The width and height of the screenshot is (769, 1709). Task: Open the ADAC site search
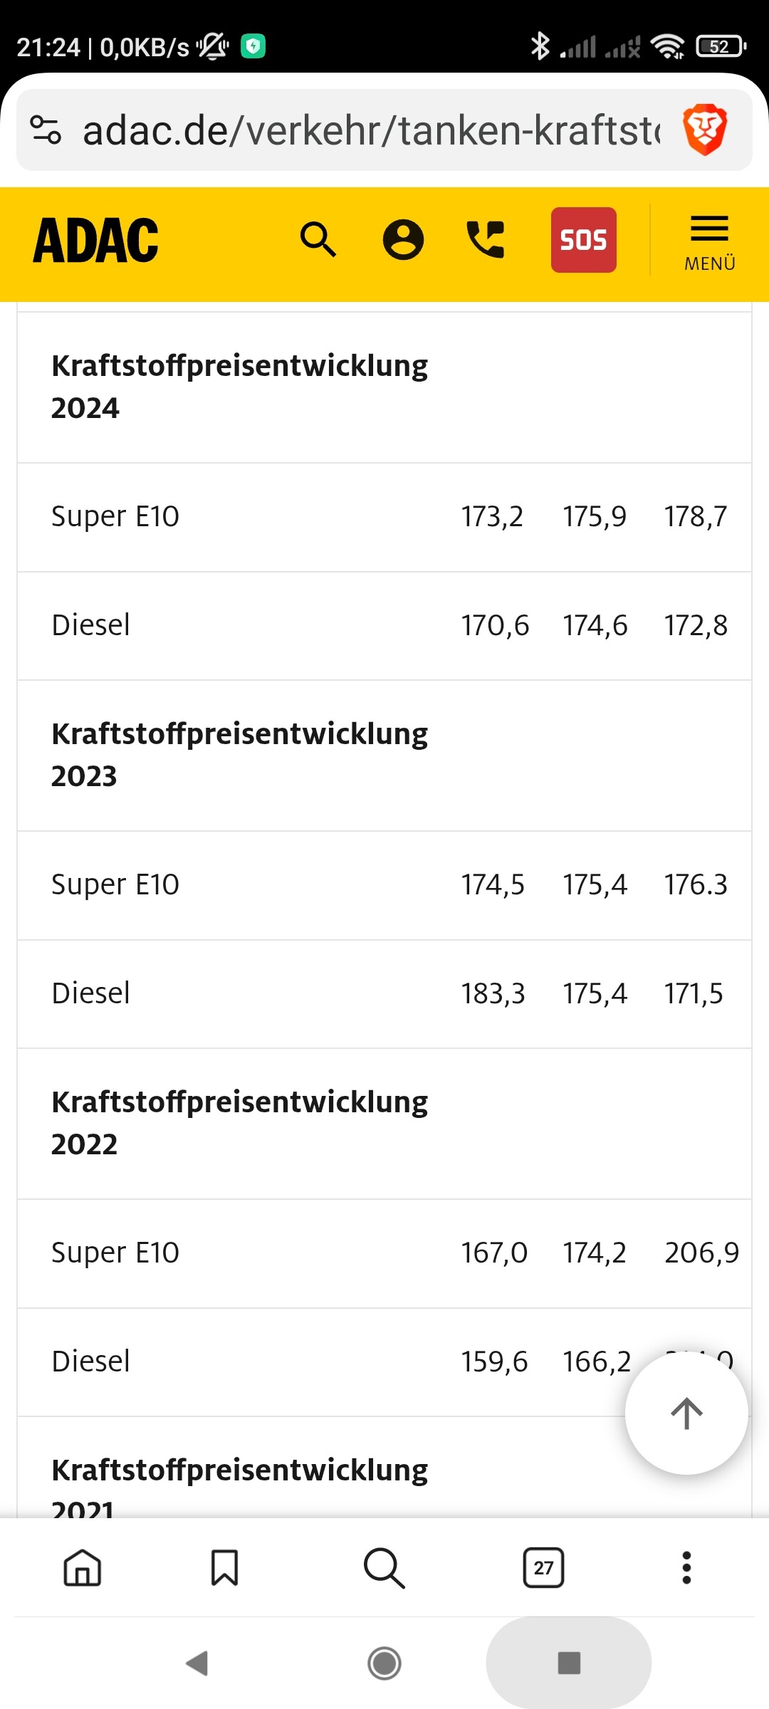(x=318, y=239)
